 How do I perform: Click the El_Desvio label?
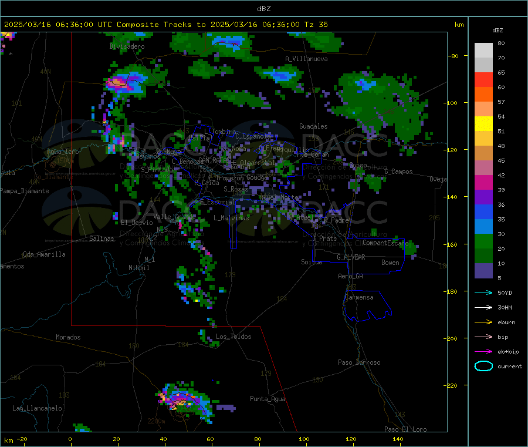[x=137, y=223]
